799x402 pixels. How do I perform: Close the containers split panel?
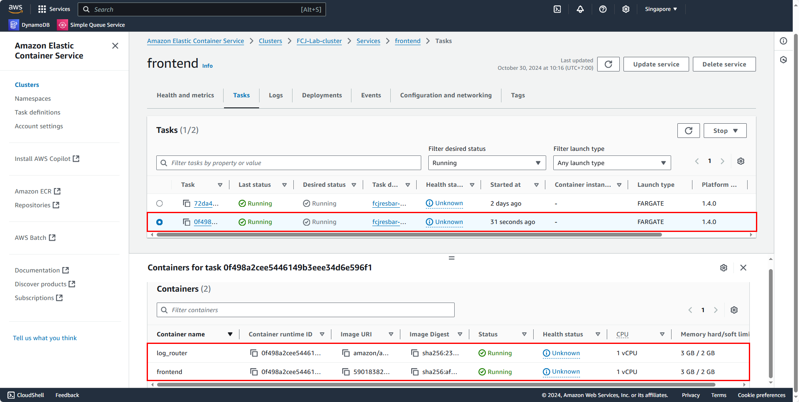click(743, 268)
